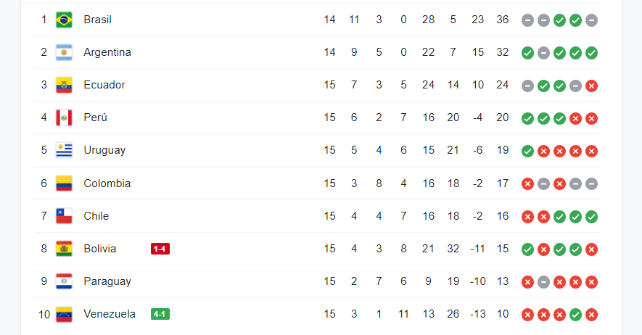Open the Venezuela team name link

tap(110, 314)
